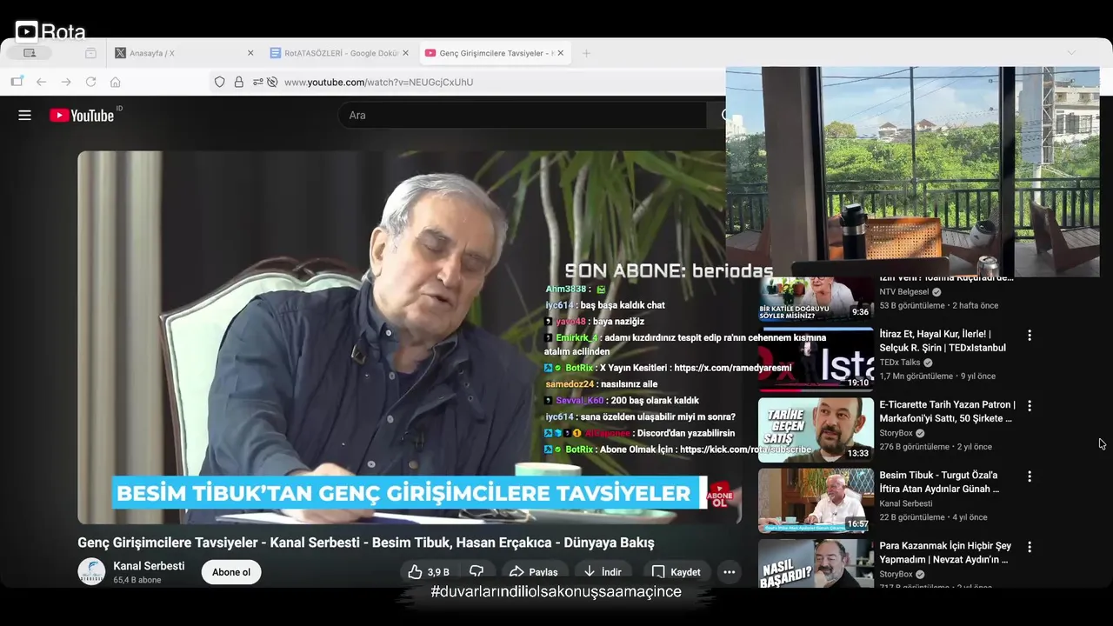The width and height of the screenshot is (1113, 626).
Task: Close the Anasayfa / X tab
Action: point(250,53)
